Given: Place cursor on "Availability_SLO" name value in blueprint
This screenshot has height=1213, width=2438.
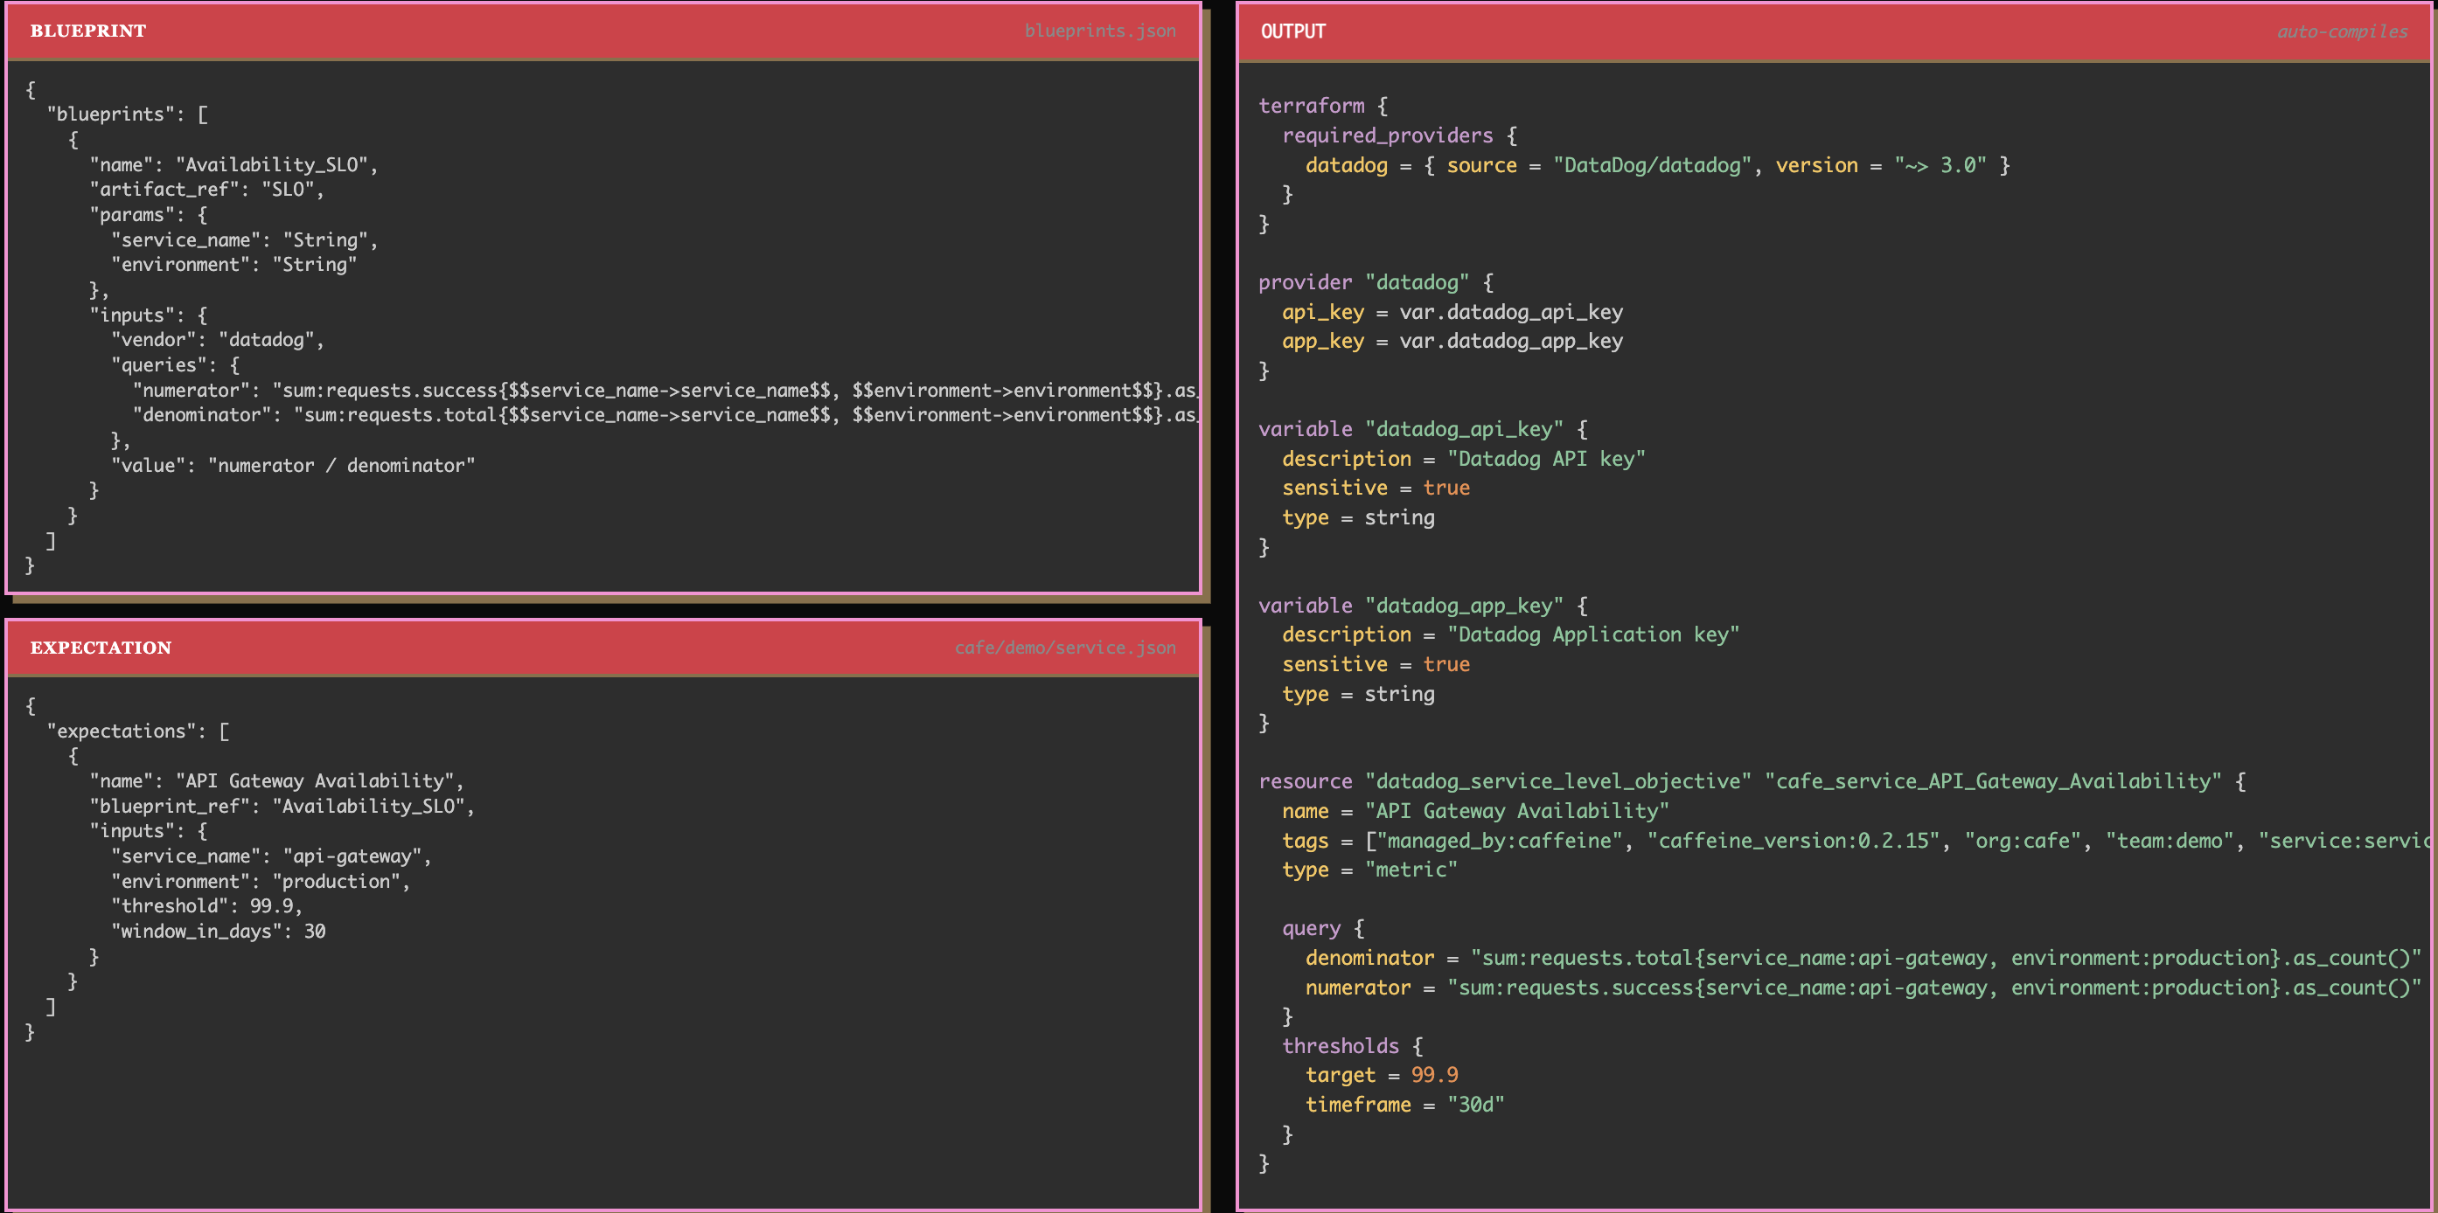Looking at the screenshot, I should (272, 164).
